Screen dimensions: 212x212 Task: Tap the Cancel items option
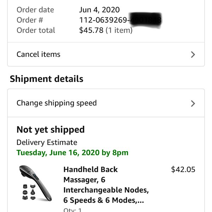106,54
